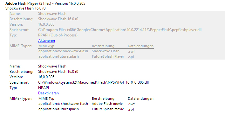Click version 16.0.0.305 in PPAPI section
This screenshot has height=115, width=225.
click(46, 24)
